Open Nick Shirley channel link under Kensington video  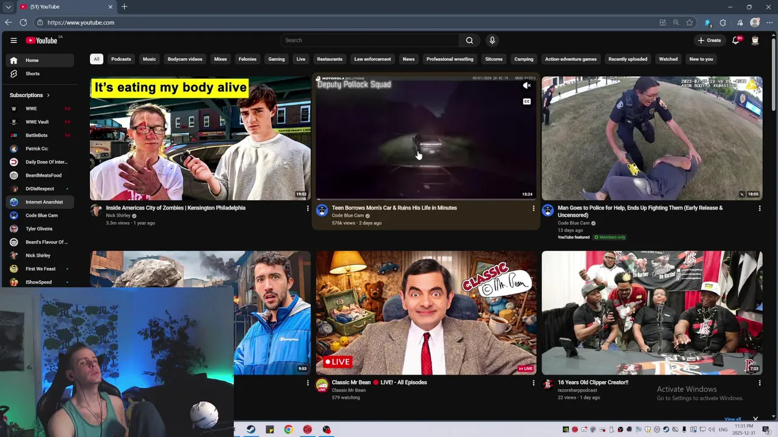point(118,215)
